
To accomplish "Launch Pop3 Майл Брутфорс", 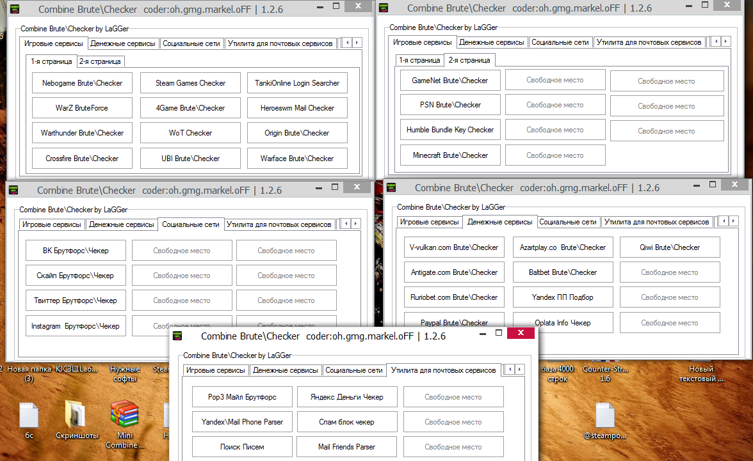I will pos(242,397).
